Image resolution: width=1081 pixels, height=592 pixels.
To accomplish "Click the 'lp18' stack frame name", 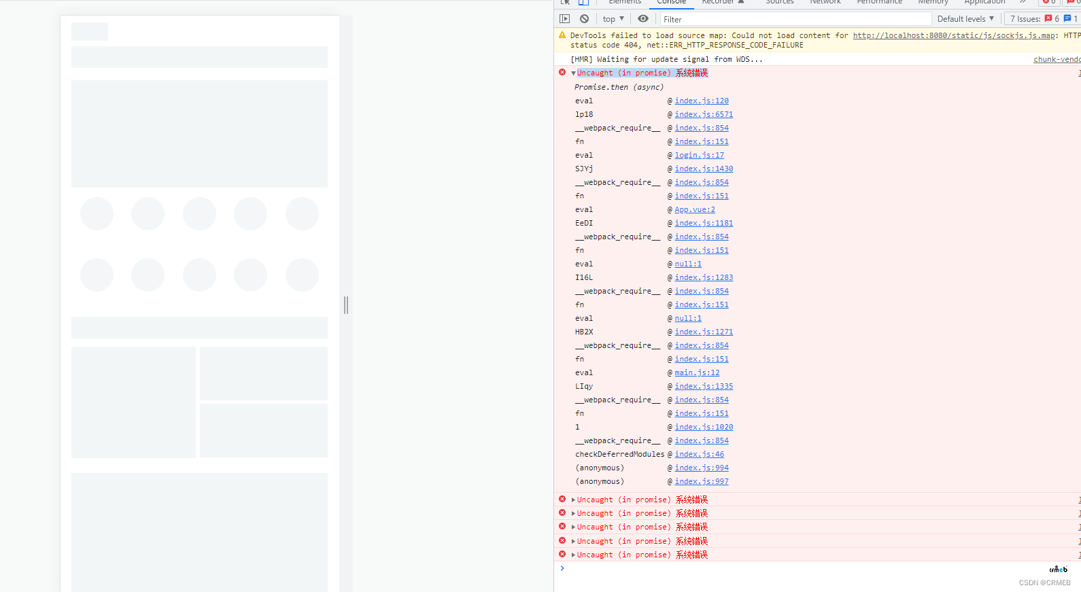I will pyautogui.click(x=584, y=114).
